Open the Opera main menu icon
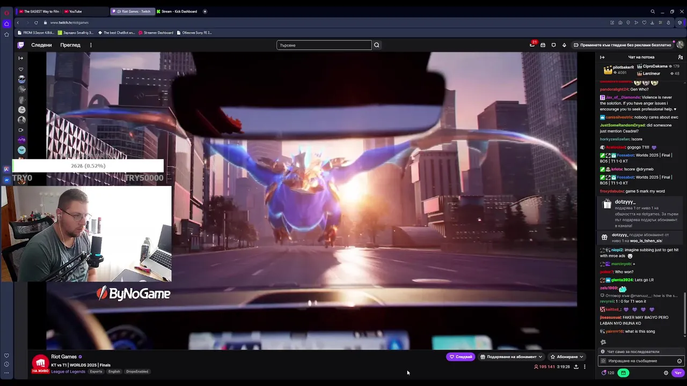This screenshot has width=687, height=386. (x=6, y=13)
